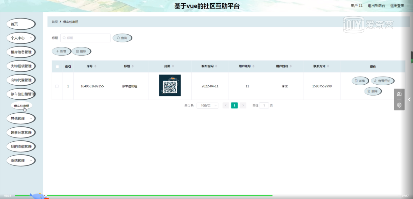Open the 宠物代遛管理 sidebar menu
Viewport: 413px width, 199px height.
coord(21,80)
